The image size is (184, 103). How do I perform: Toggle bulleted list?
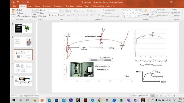(x=79, y=11)
